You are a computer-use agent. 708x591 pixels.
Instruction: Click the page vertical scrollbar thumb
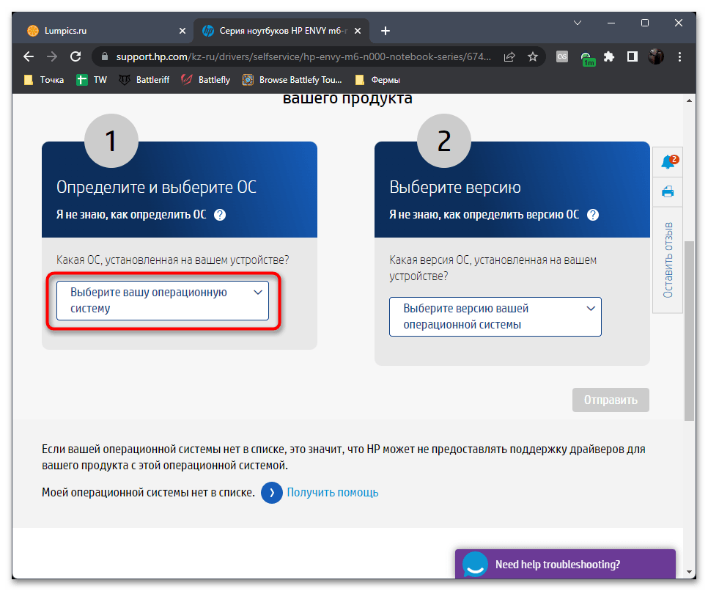[x=689, y=331]
